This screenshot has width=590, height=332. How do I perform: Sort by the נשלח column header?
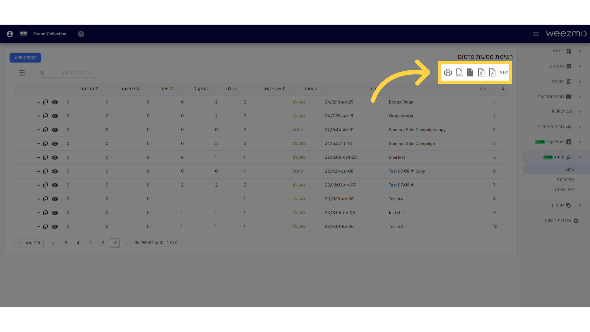coord(231,89)
